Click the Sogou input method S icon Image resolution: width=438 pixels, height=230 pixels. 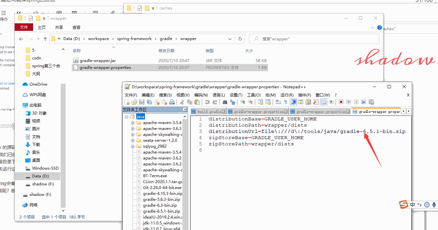pos(404,204)
